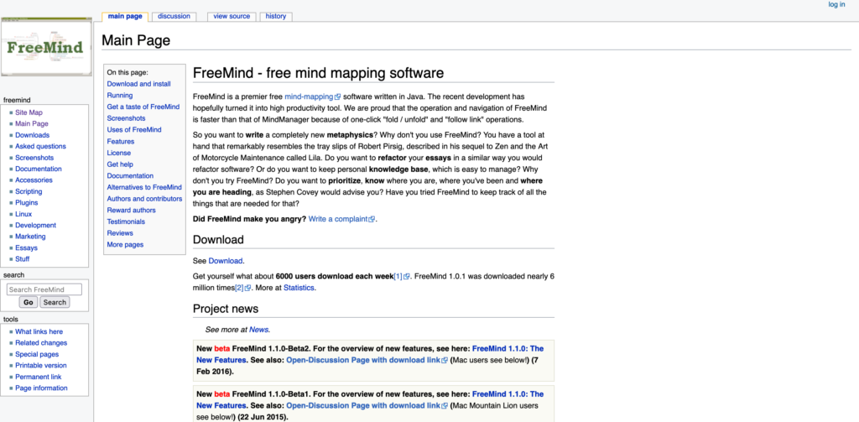Select Main Page in sidebar navigation
859x422 pixels.
click(x=32, y=124)
